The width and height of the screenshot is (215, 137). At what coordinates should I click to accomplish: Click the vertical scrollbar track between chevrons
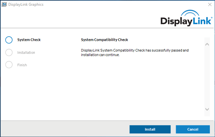(x=207, y=77)
